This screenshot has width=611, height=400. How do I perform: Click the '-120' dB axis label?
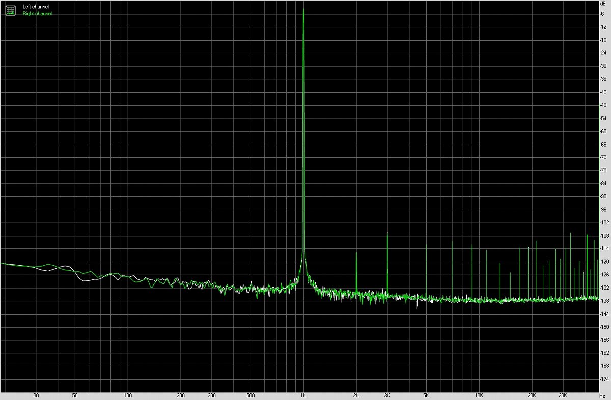604,262
